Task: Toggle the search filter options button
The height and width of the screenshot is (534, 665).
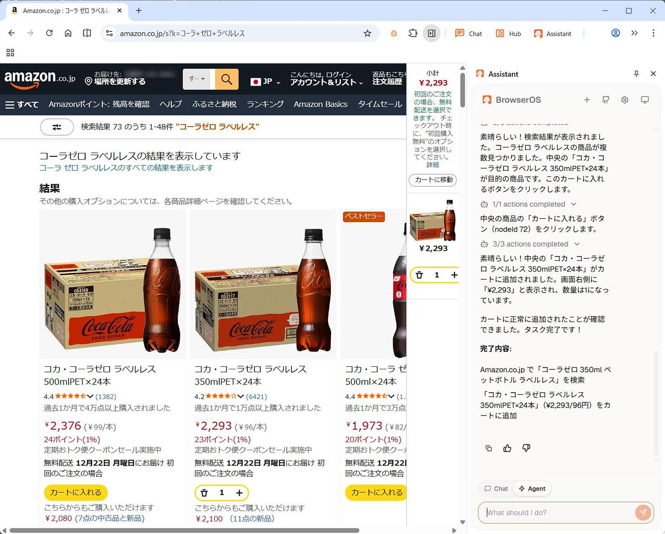Action: point(57,127)
